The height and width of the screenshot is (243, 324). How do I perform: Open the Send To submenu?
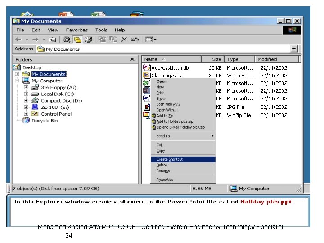[x=183, y=136]
